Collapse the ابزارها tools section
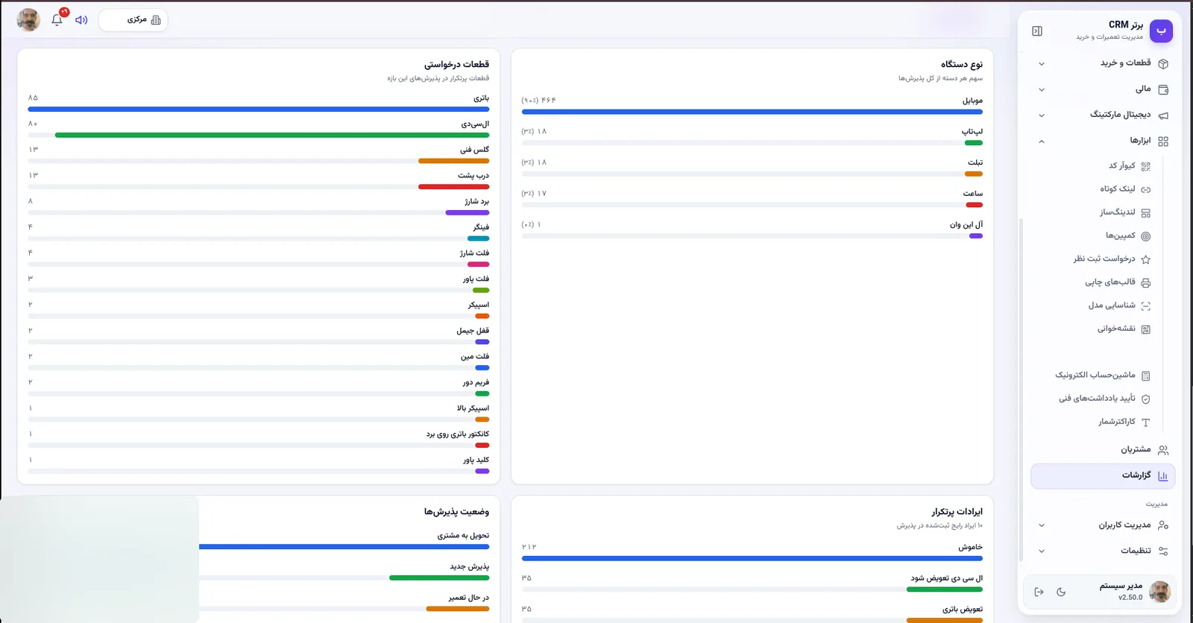 coord(1104,141)
